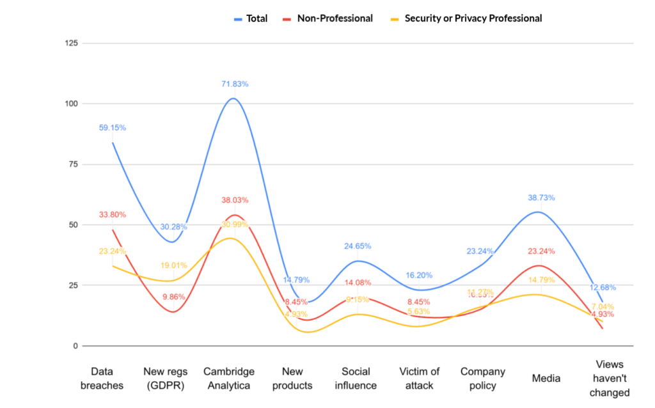Click the 59.15% data label
Screen dimensions: 655x408
pos(113,128)
